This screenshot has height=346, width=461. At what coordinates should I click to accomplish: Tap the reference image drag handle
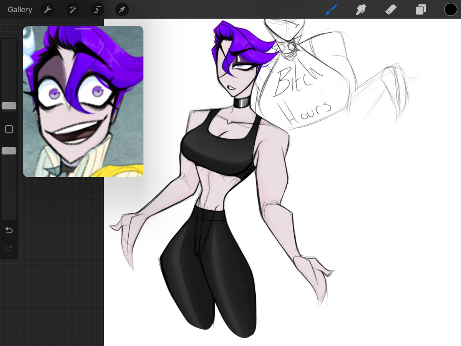pos(83,28)
